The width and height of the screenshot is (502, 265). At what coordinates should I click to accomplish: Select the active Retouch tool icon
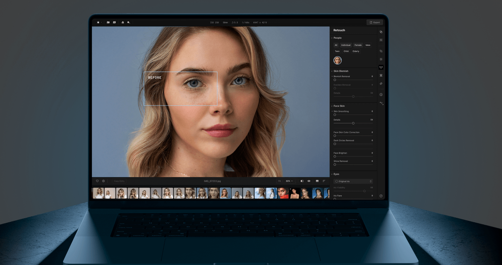[381, 67]
